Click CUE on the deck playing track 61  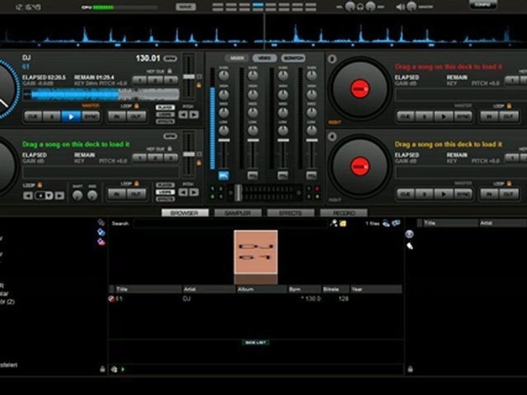(x=33, y=116)
